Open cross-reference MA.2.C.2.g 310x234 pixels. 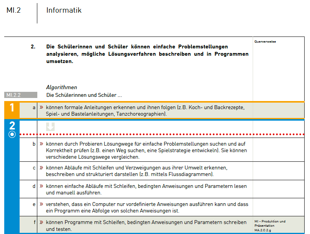tap(263, 230)
